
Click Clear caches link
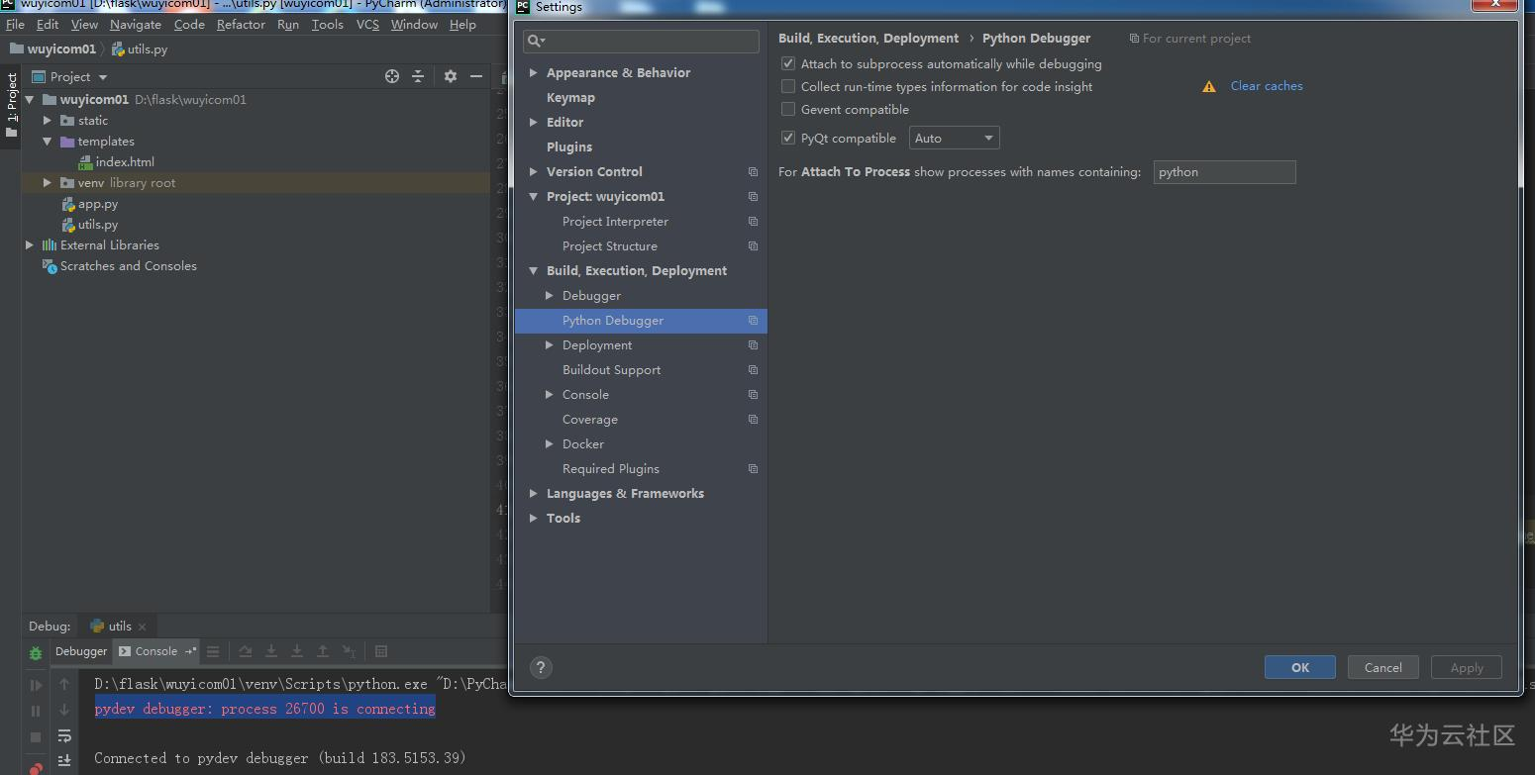pyautogui.click(x=1267, y=86)
